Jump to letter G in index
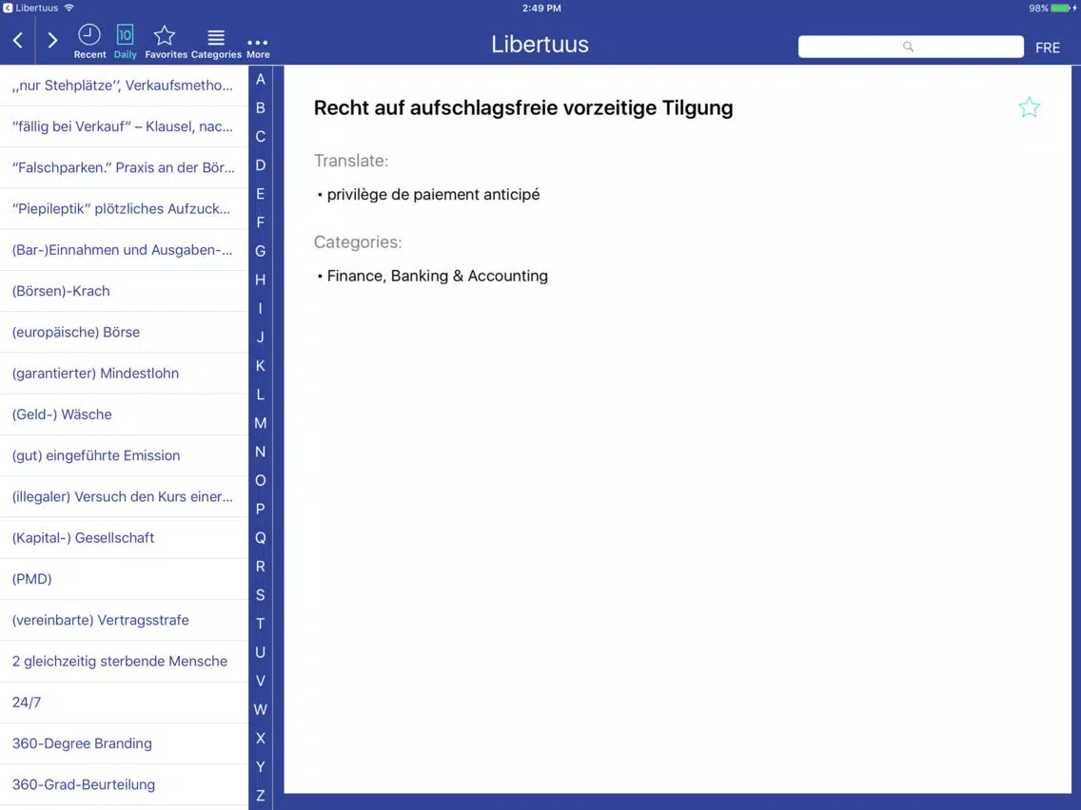1081x810 pixels. pos(261,251)
